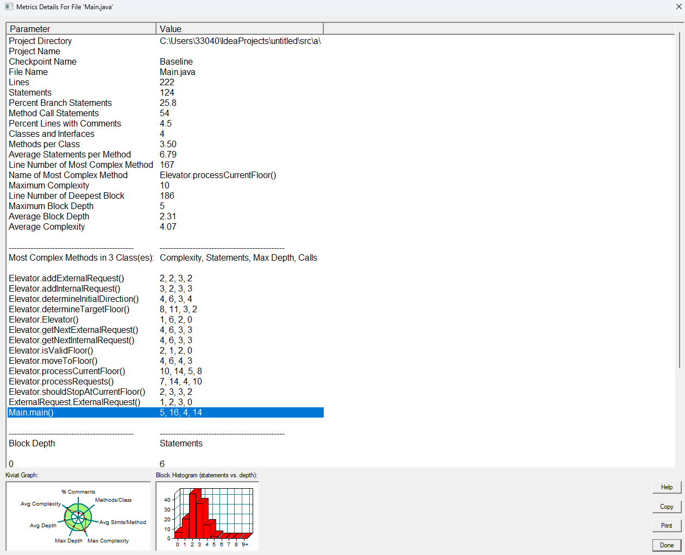Image resolution: width=685 pixels, height=555 pixels.
Task: Select the Elevator.processCurrentFloor() method row
Action: (166, 371)
